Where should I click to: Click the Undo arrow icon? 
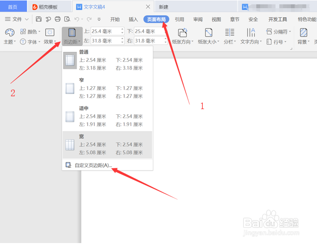pyautogui.click(x=77, y=19)
